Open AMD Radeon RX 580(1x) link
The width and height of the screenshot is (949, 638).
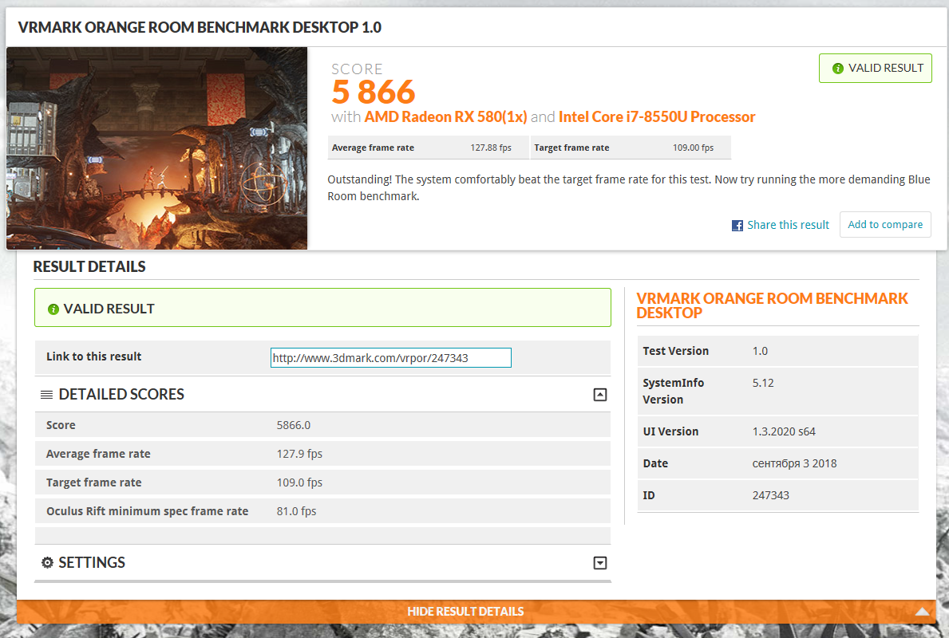click(x=445, y=116)
